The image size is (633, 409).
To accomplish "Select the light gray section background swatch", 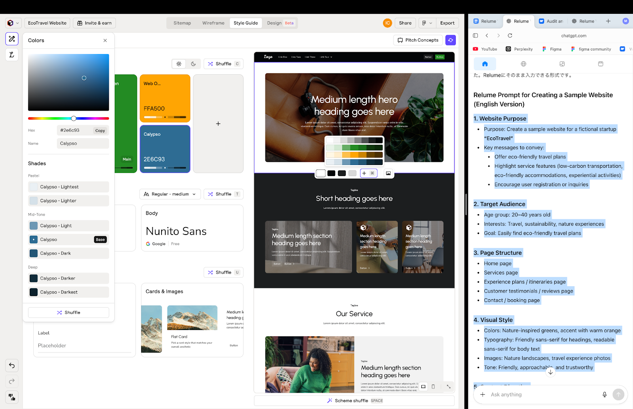I will (x=353, y=173).
